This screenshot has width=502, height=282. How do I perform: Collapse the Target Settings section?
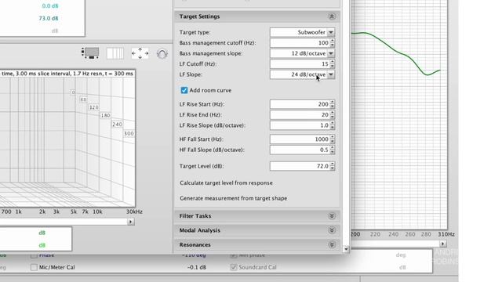[332, 16]
